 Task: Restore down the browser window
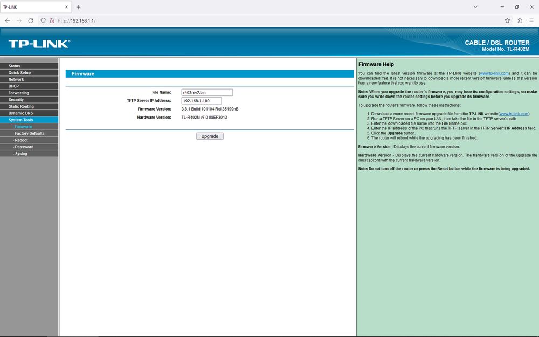[517, 7]
